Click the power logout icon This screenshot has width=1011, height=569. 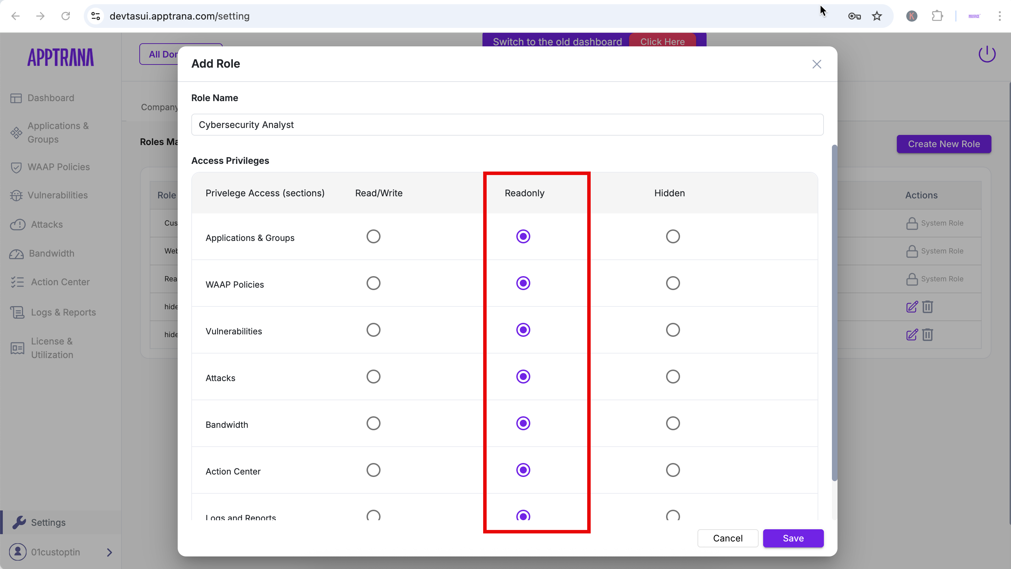[987, 54]
